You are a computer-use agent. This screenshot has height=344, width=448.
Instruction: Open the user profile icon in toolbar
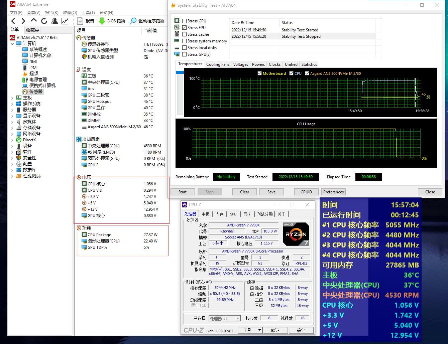pyautogui.click(x=54, y=21)
